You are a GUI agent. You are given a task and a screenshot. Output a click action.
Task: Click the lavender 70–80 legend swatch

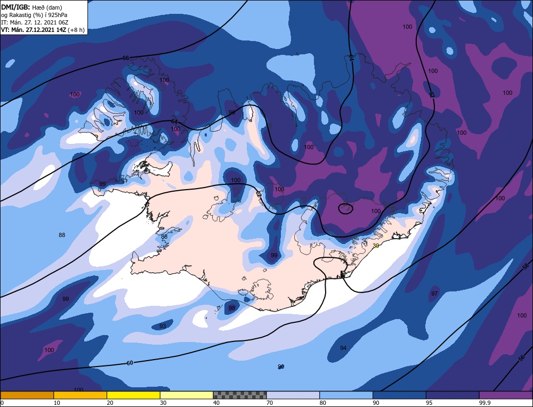(x=293, y=395)
